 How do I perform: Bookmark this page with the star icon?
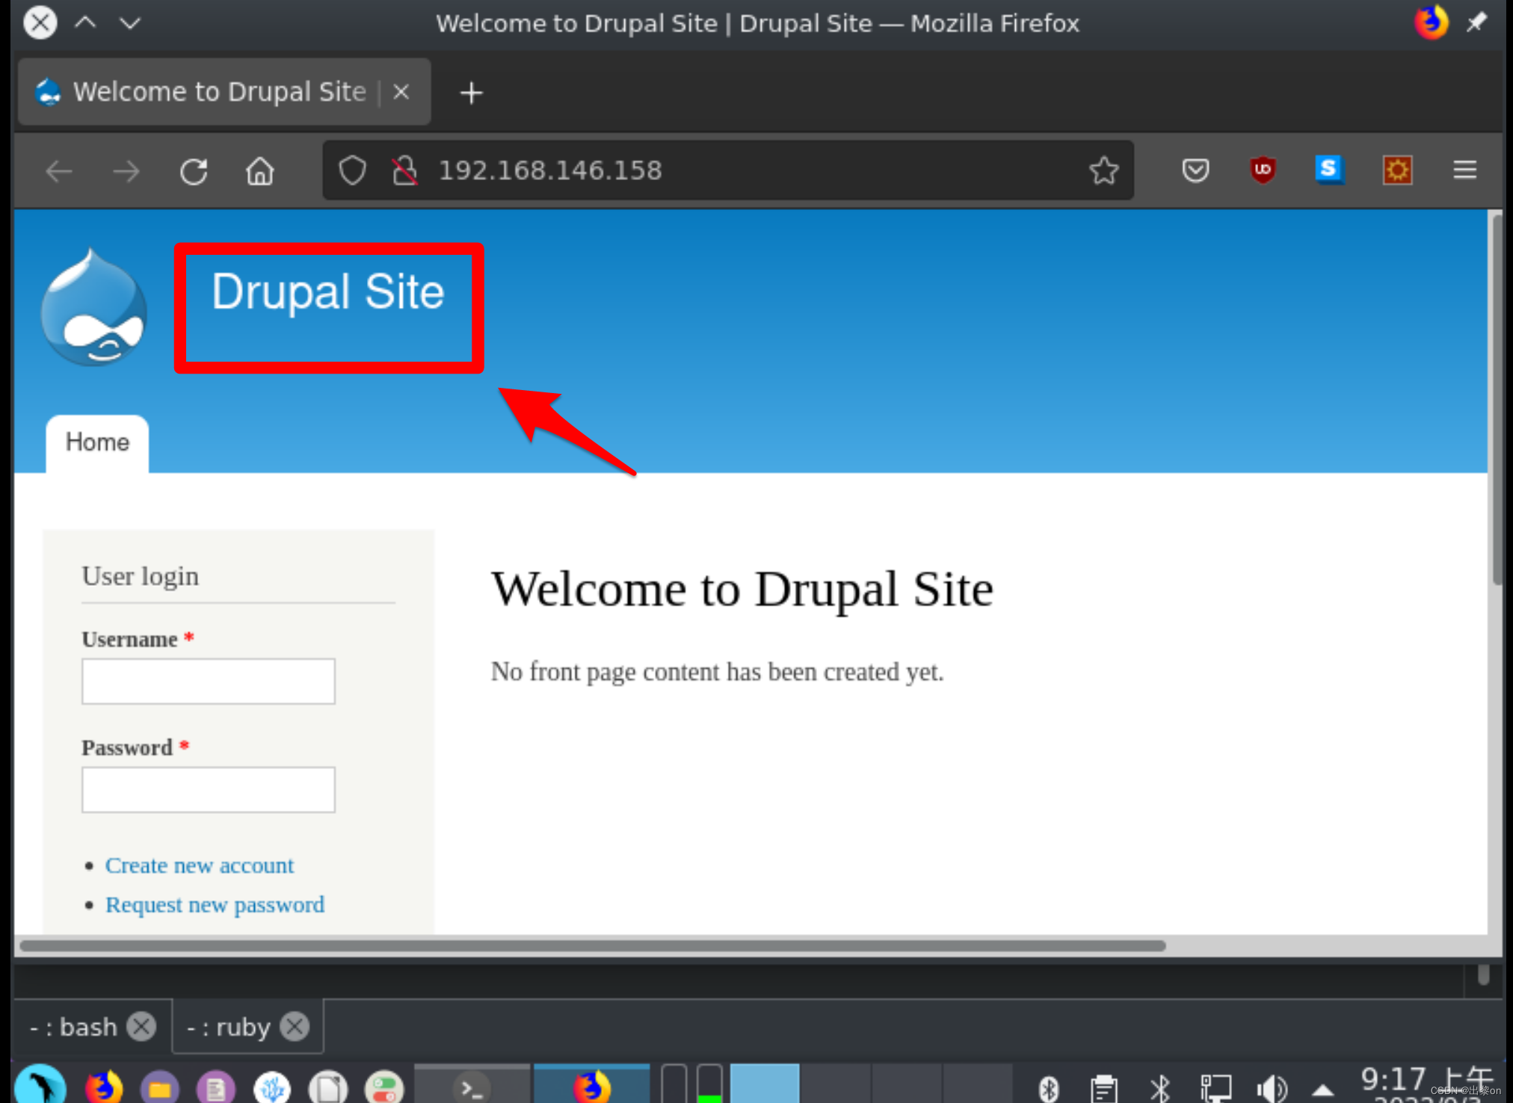click(1103, 170)
